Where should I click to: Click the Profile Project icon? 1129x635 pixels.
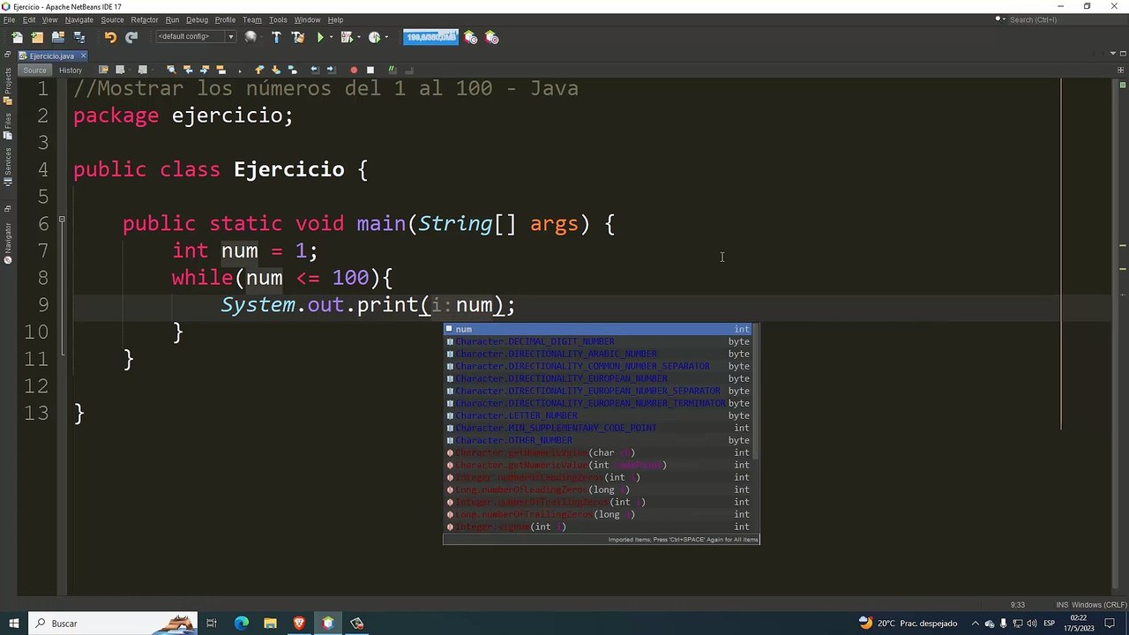[x=374, y=37]
